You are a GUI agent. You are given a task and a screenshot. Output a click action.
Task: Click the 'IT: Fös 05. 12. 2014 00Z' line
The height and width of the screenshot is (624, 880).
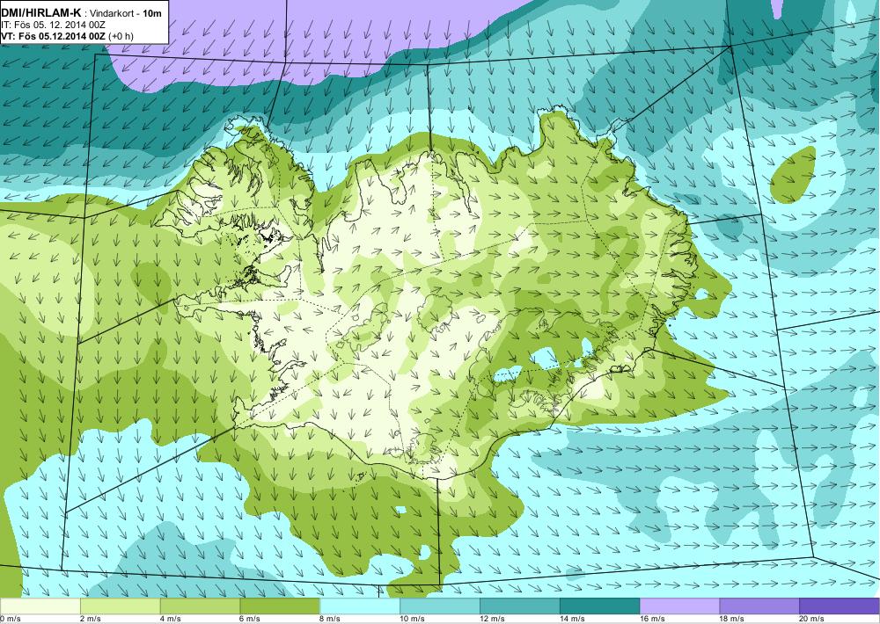click(54, 25)
